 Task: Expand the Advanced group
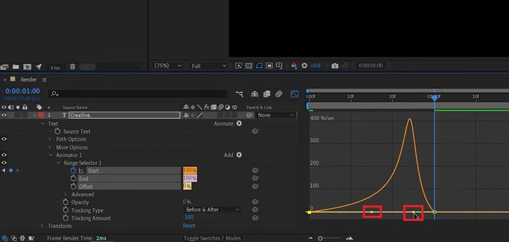coord(66,195)
